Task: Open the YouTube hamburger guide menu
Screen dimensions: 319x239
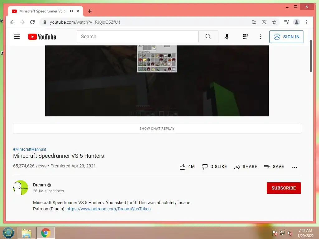Action: 17,37
